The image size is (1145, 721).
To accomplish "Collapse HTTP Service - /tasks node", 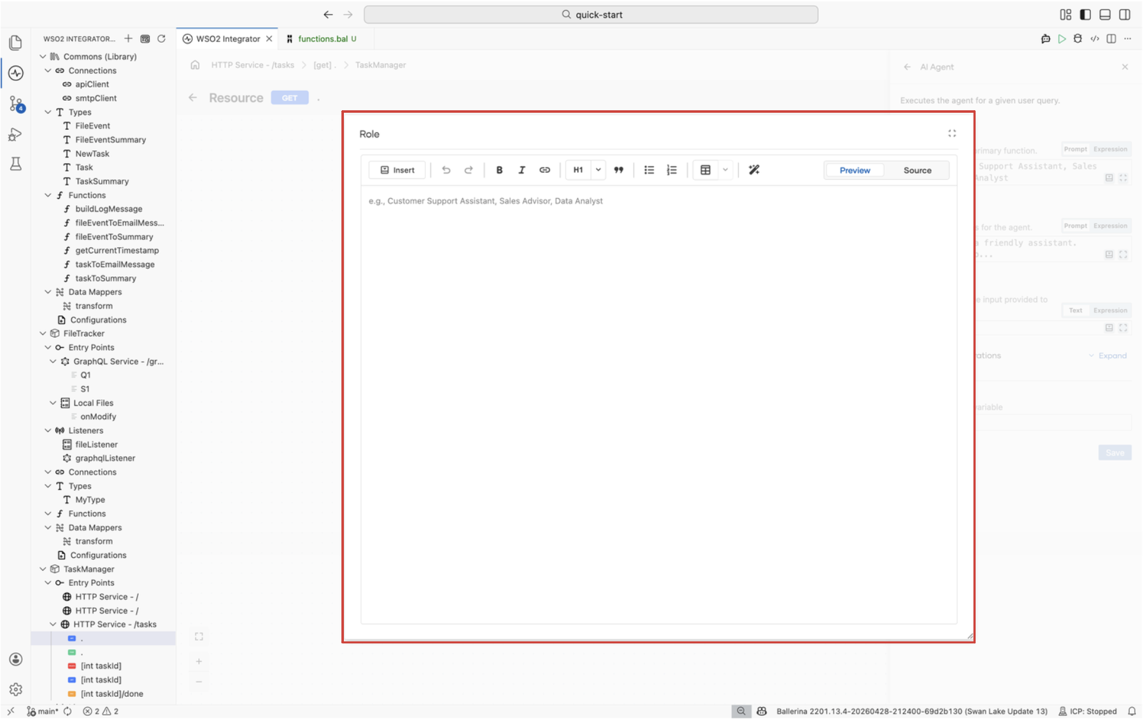I will point(53,625).
